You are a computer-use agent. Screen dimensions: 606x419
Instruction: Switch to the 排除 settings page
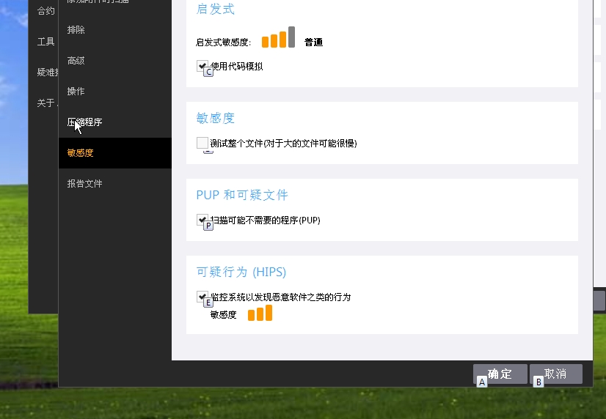click(x=76, y=30)
